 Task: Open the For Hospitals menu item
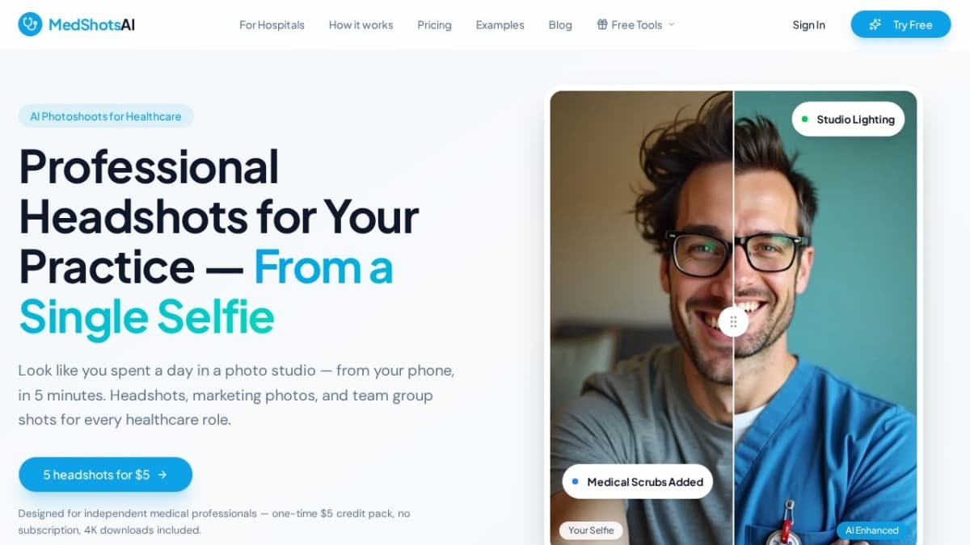click(x=272, y=24)
